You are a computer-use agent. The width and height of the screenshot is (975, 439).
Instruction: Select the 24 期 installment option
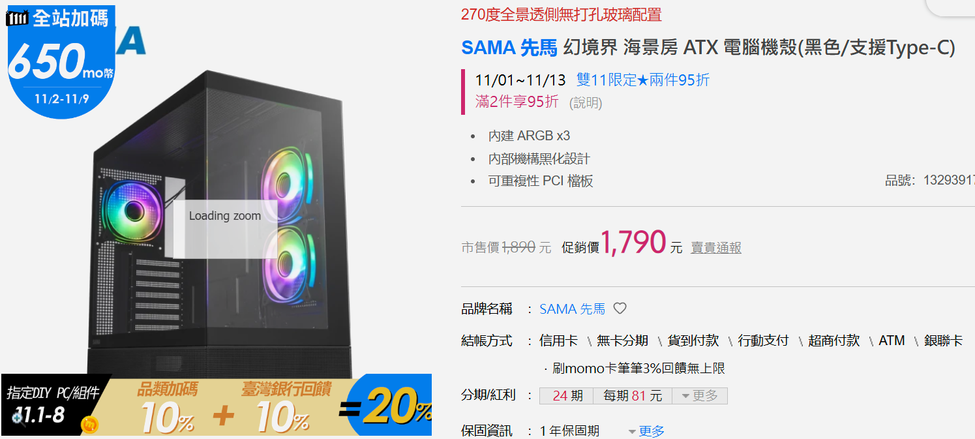click(566, 396)
